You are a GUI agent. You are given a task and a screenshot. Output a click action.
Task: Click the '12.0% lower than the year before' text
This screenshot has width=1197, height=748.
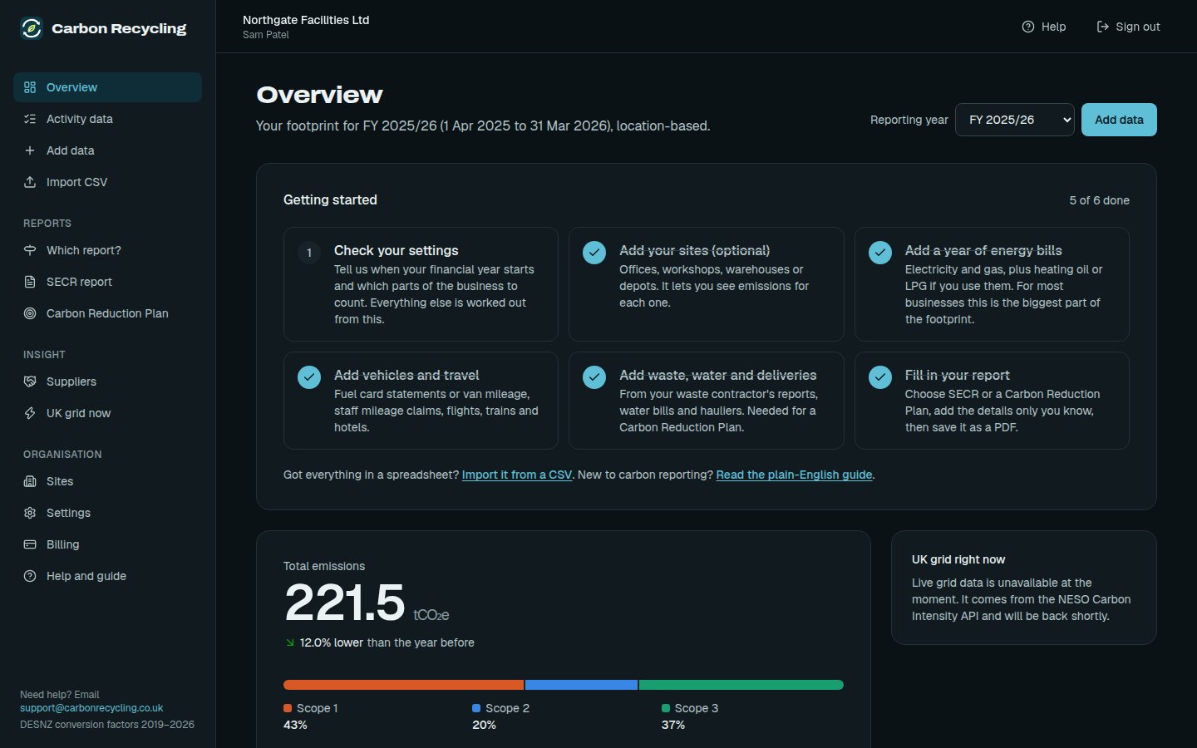click(x=387, y=642)
